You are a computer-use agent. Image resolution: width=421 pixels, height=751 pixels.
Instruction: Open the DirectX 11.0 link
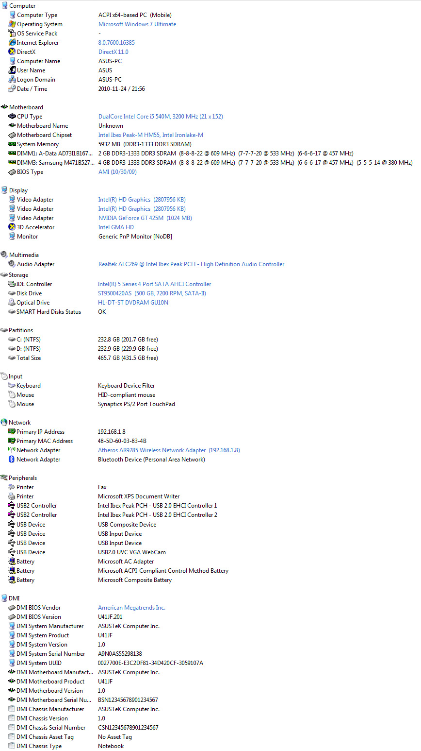[113, 52]
